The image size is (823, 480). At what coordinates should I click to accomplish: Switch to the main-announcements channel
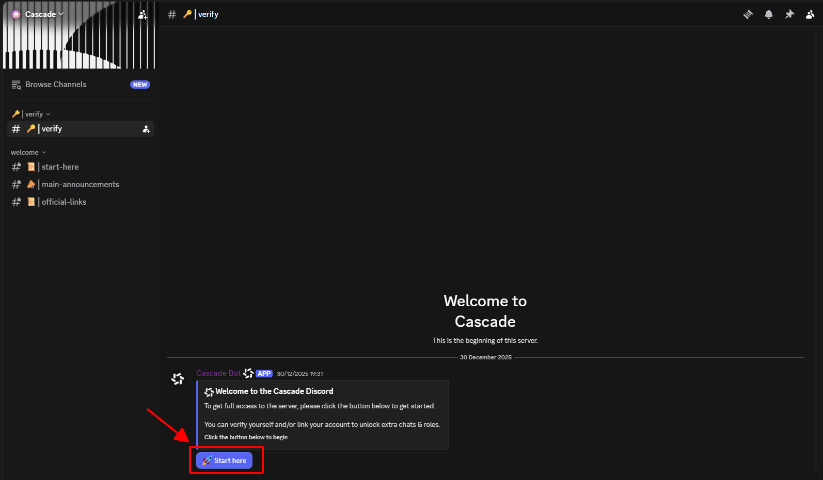point(80,185)
